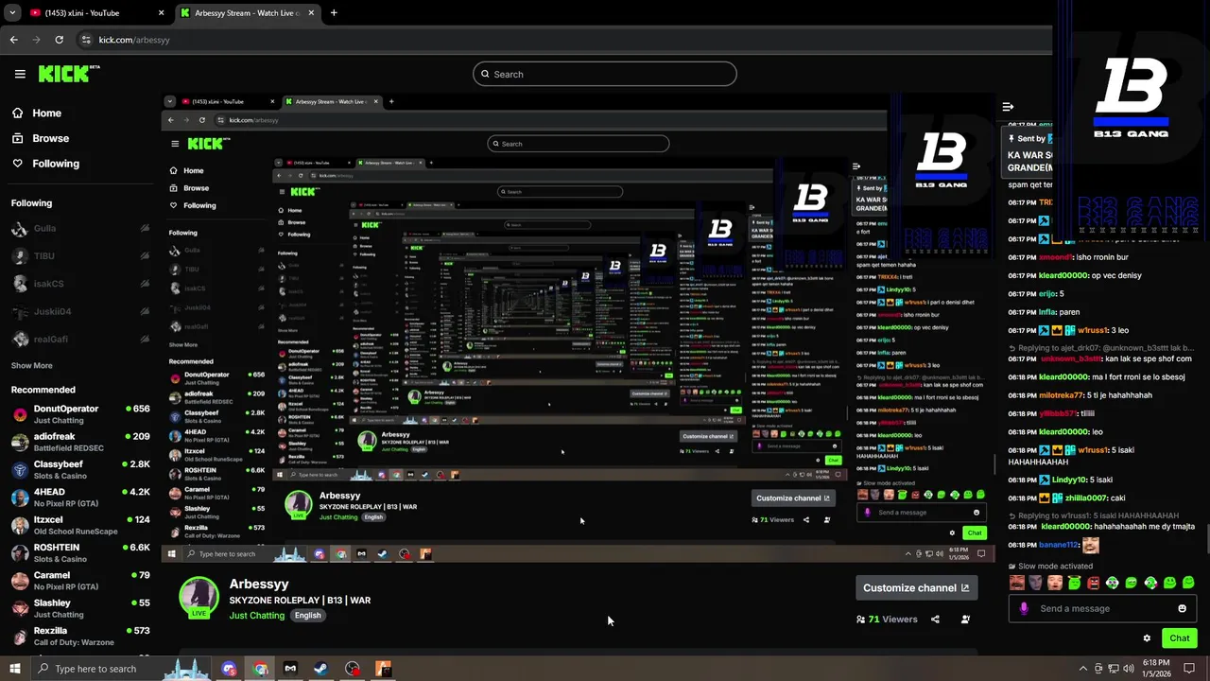Open Discord from the taskbar
Image resolution: width=1210 pixels, height=681 pixels.
(x=229, y=669)
